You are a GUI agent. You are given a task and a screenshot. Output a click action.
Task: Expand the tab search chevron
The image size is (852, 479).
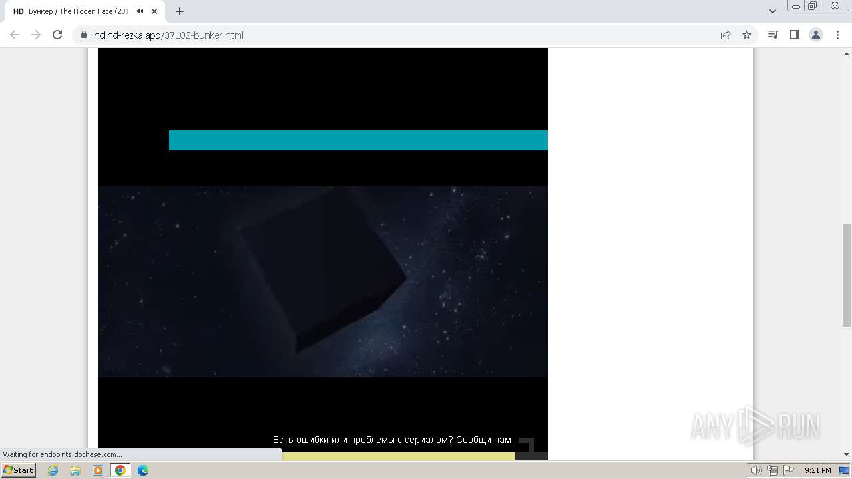773,11
